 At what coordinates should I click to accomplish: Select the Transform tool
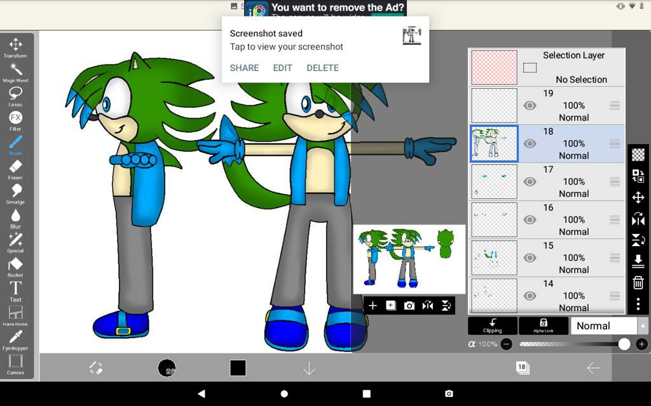point(15,47)
